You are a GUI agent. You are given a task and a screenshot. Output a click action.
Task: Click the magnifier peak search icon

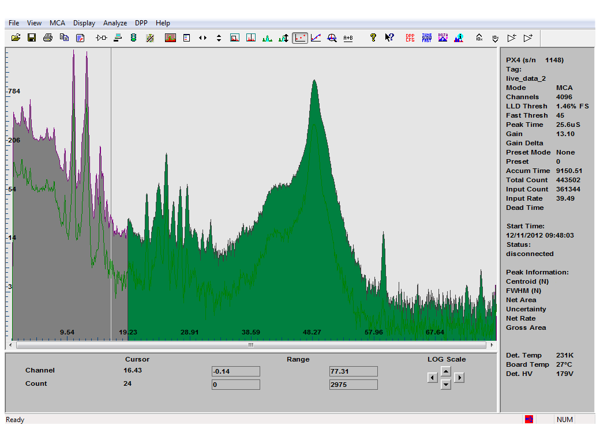[332, 38]
